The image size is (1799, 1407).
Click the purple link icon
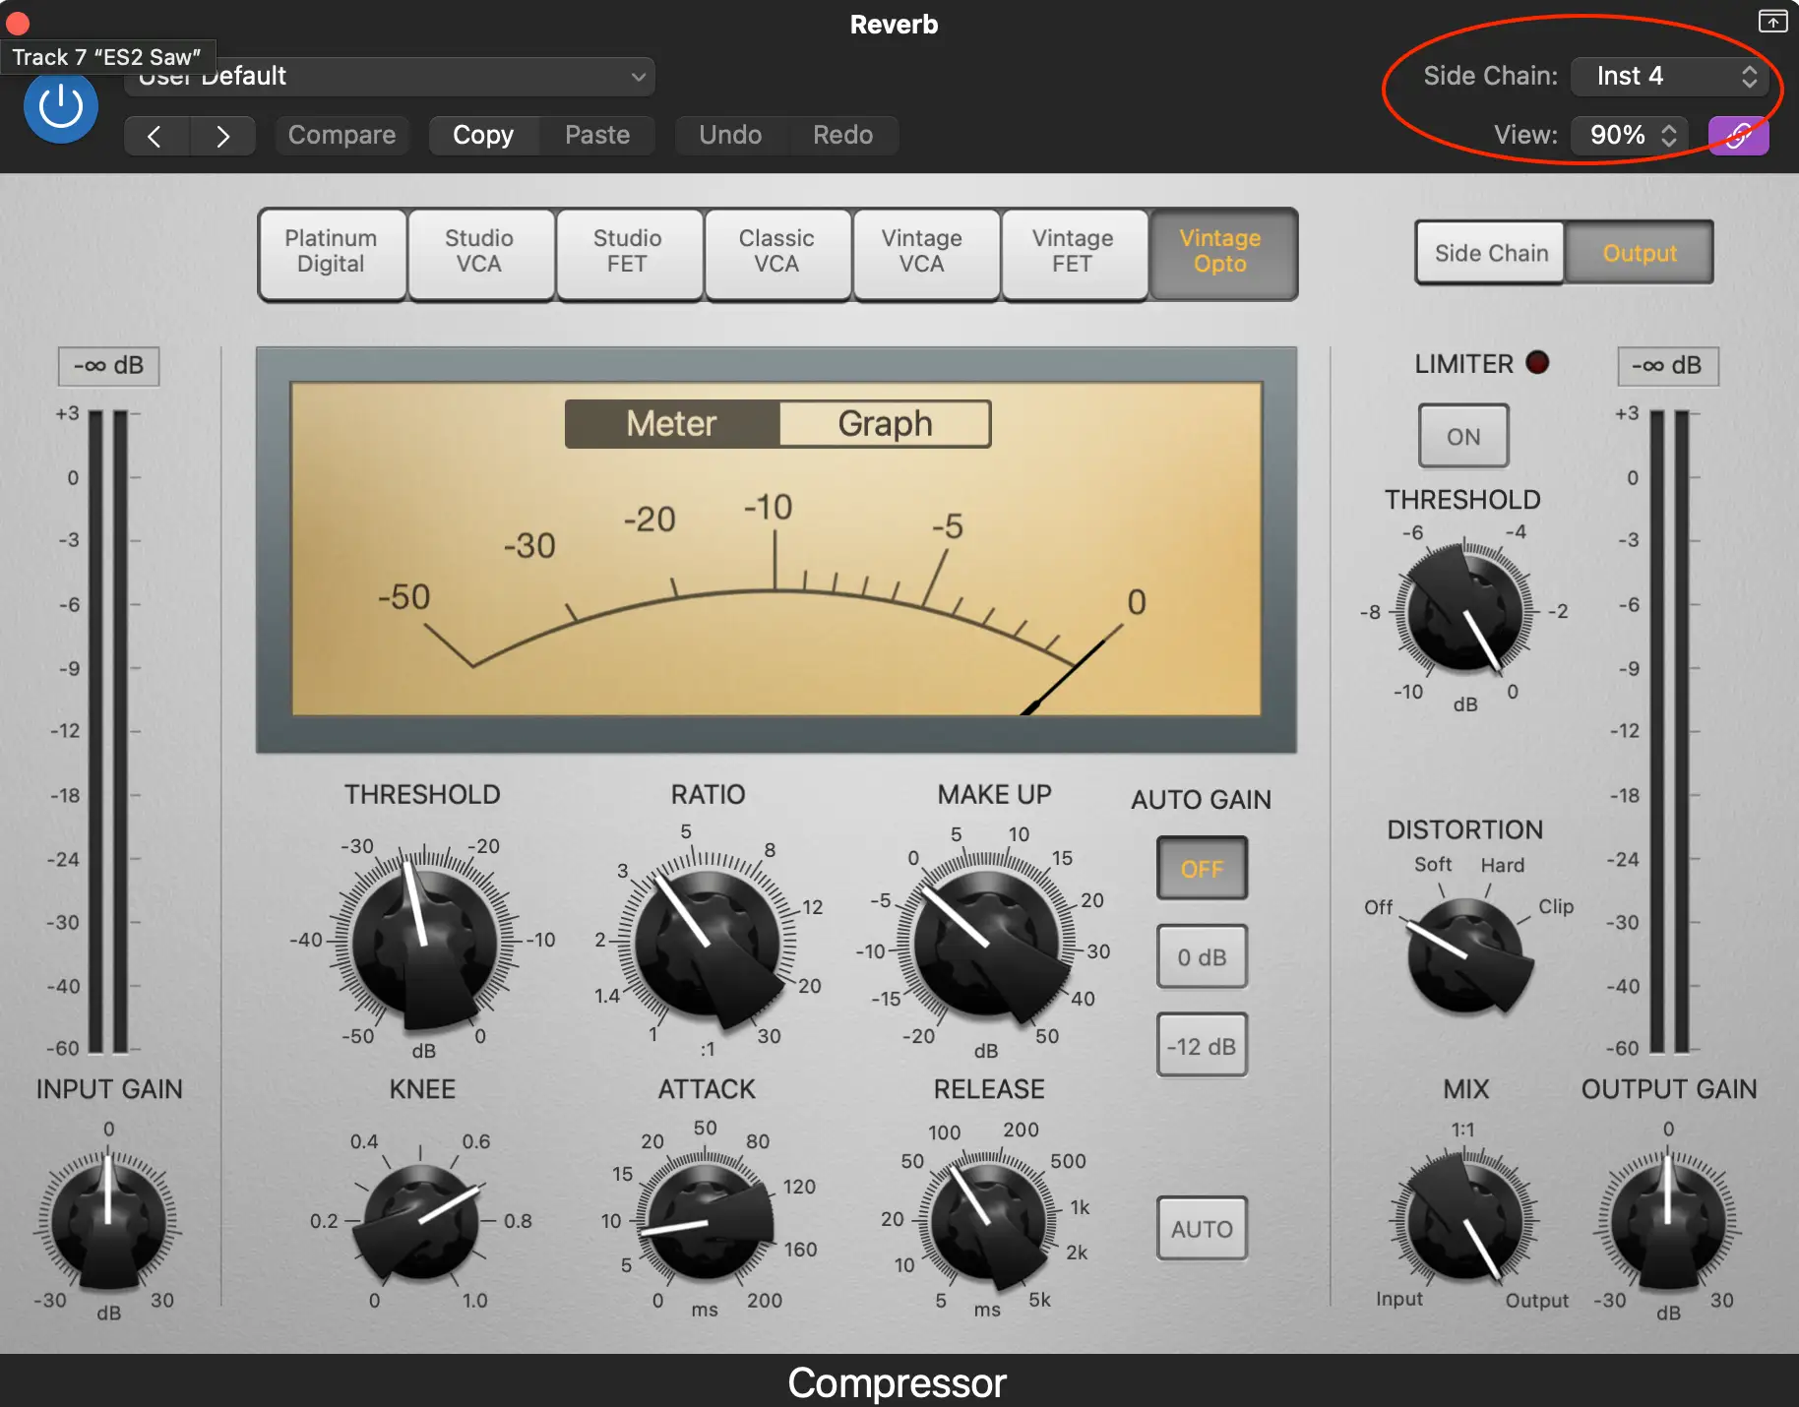point(1738,135)
